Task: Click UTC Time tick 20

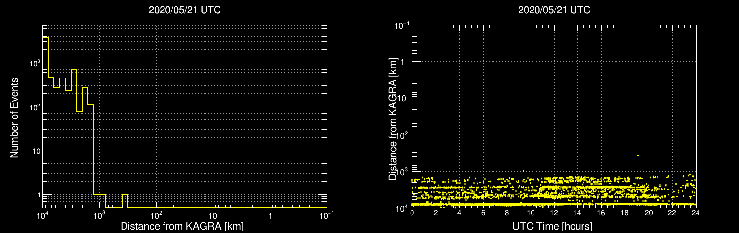Action: pyautogui.click(x=649, y=213)
